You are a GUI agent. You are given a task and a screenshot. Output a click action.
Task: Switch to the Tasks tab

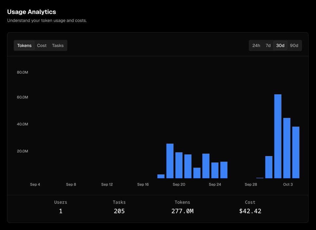58,46
